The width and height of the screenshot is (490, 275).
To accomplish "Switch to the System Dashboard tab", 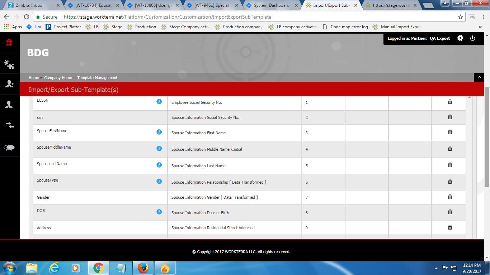I will pyautogui.click(x=271, y=5).
